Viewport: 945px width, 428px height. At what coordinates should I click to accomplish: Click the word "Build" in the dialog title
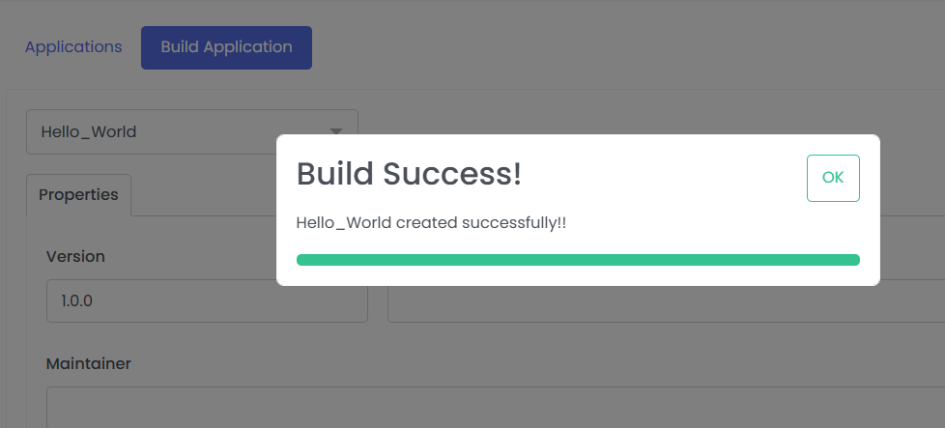(335, 174)
